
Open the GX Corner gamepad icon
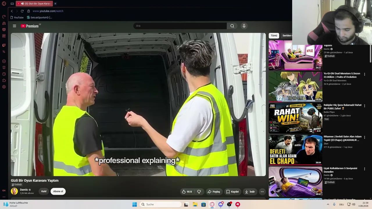12,4
